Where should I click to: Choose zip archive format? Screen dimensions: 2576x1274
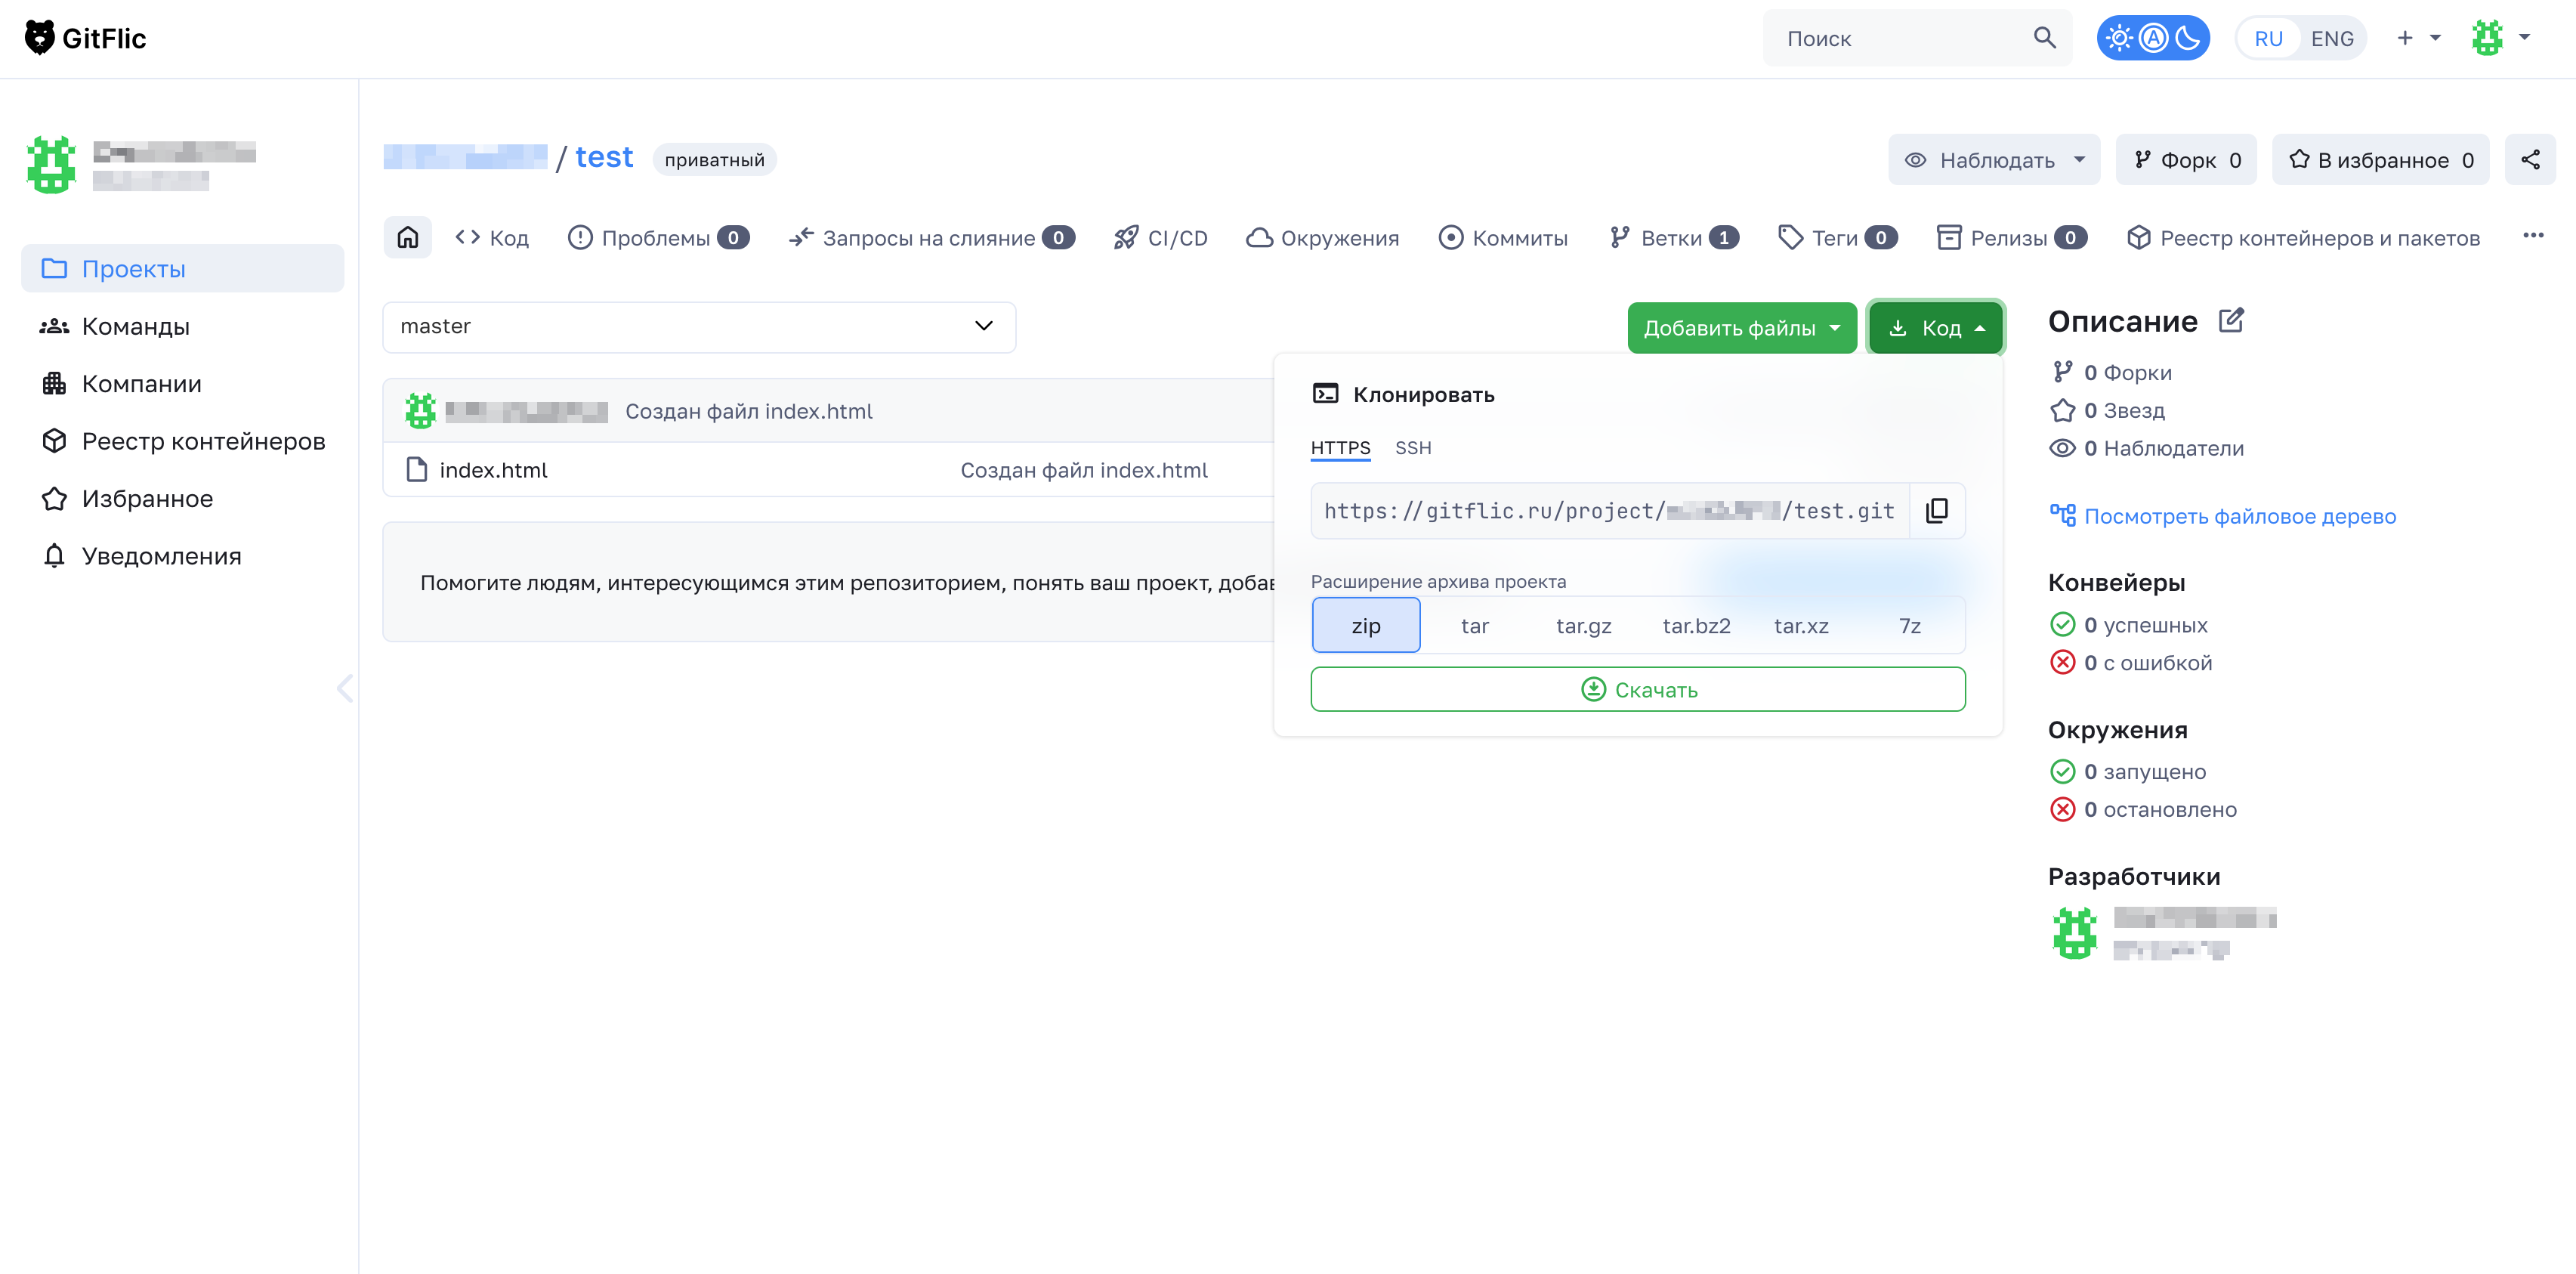[x=1365, y=625]
